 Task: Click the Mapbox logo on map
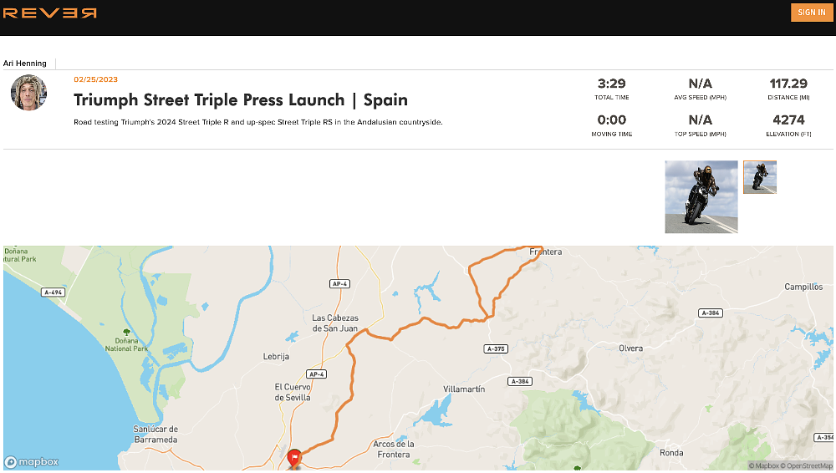(32, 461)
